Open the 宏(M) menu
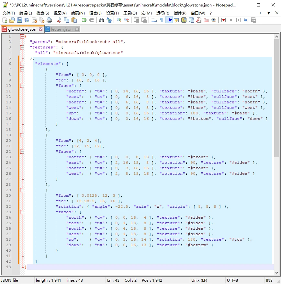The height and width of the screenshot is (284, 281). [147, 13]
